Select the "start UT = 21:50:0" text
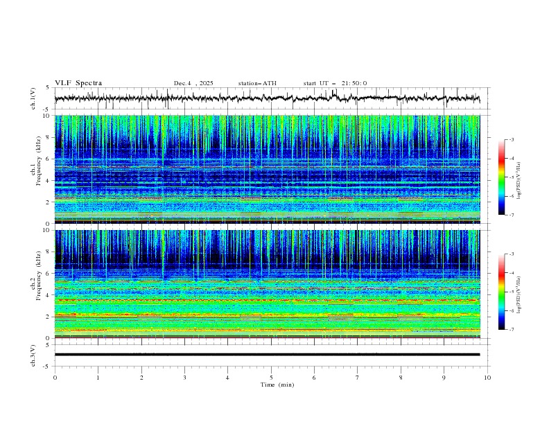 335,83
